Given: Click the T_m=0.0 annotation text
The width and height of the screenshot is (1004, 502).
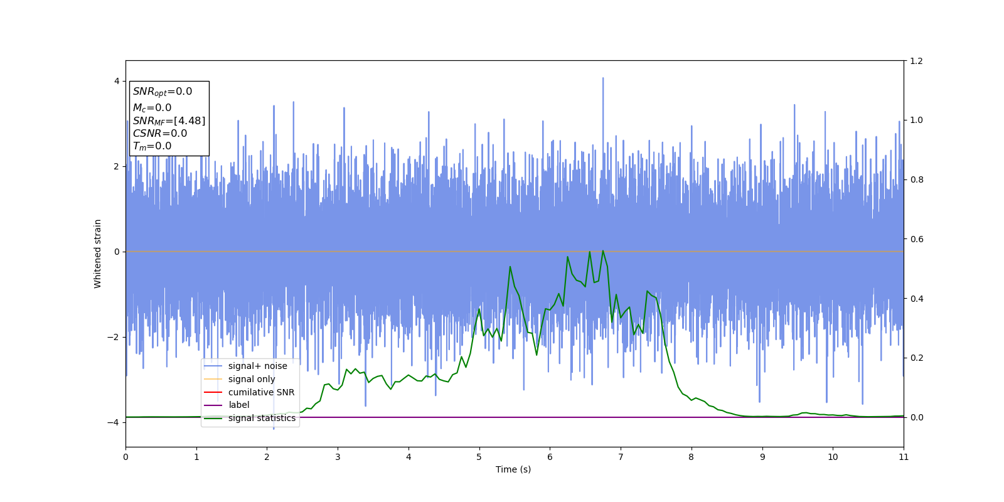Looking at the screenshot, I should [152, 146].
